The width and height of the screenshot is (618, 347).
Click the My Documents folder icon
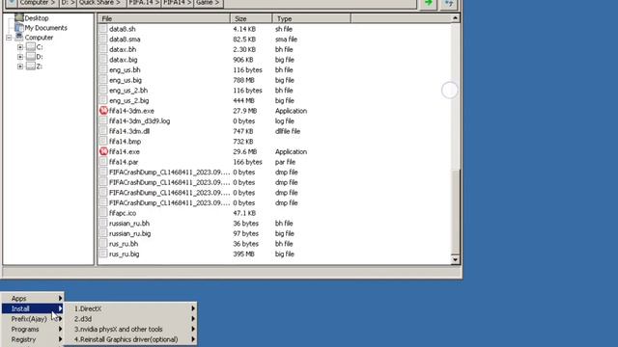pyautogui.click(x=19, y=28)
